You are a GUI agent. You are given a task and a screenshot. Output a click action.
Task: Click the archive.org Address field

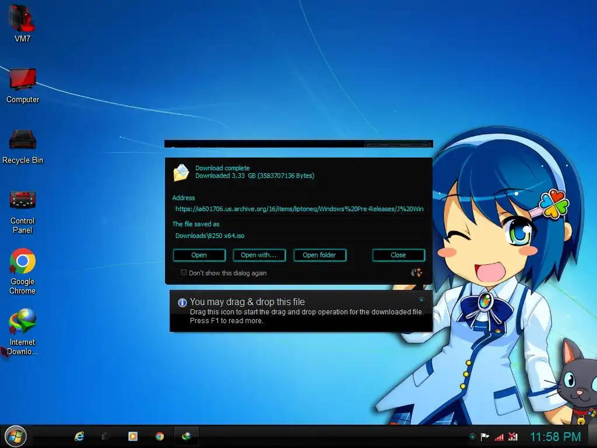pyautogui.click(x=299, y=209)
